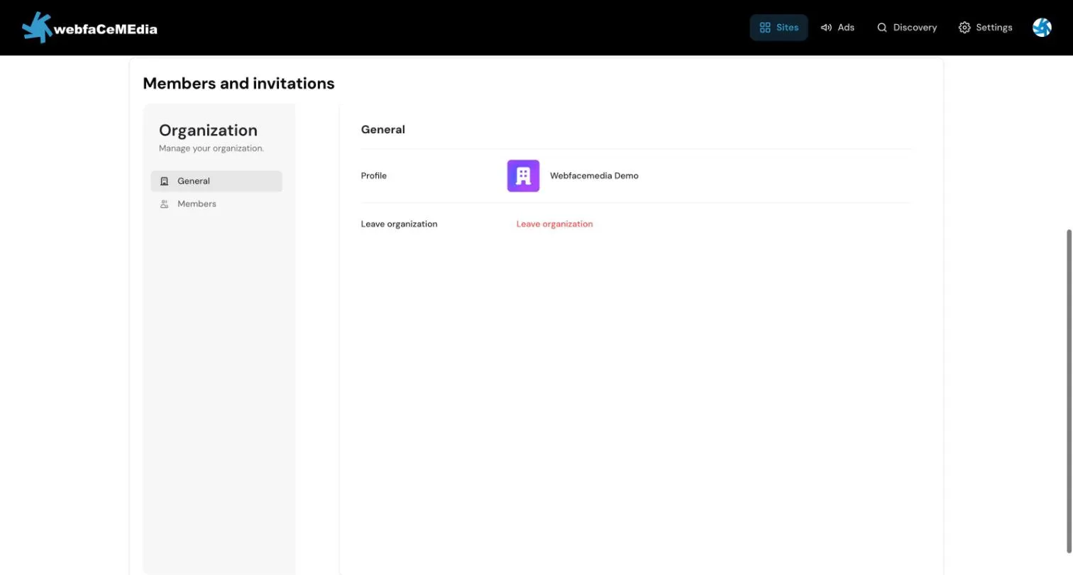Image resolution: width=1073 pixels, height=575 pixels.
Task: Click the Profile row label
Action: [374, 176]
